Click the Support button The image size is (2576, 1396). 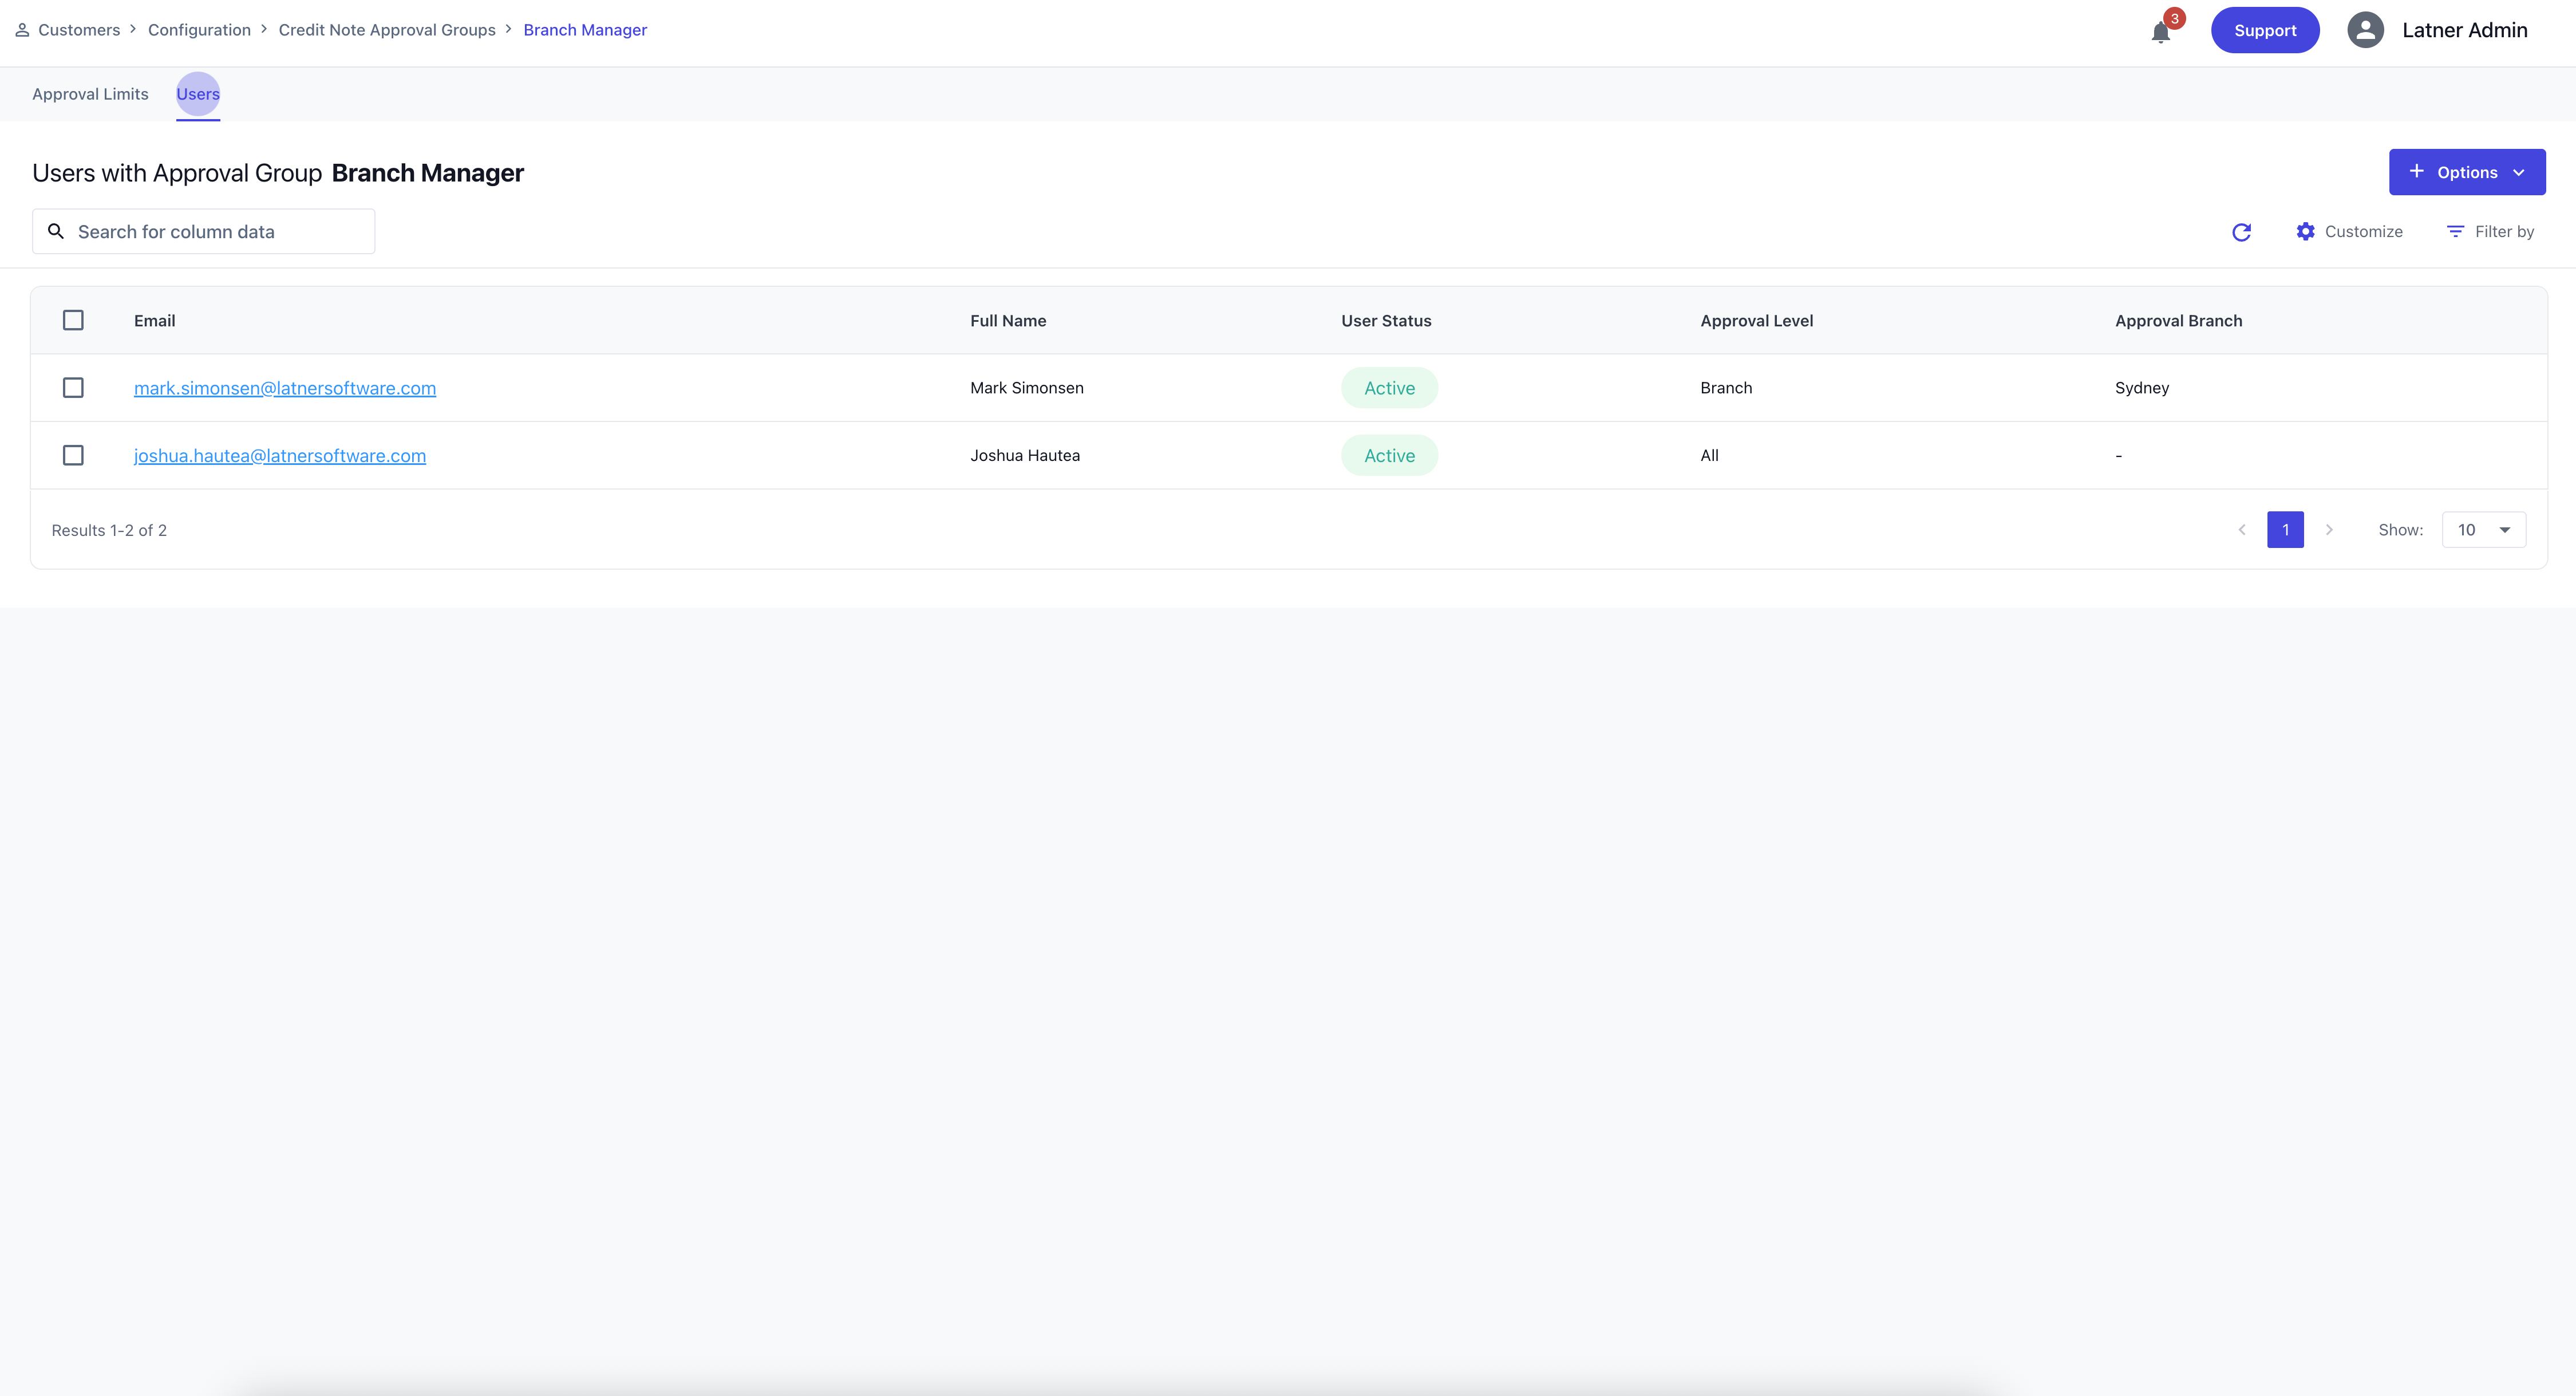(2264, 30)
